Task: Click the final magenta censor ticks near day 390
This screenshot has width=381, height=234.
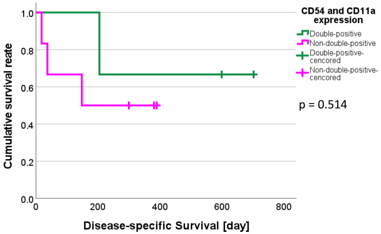Action: pos(155,105)
